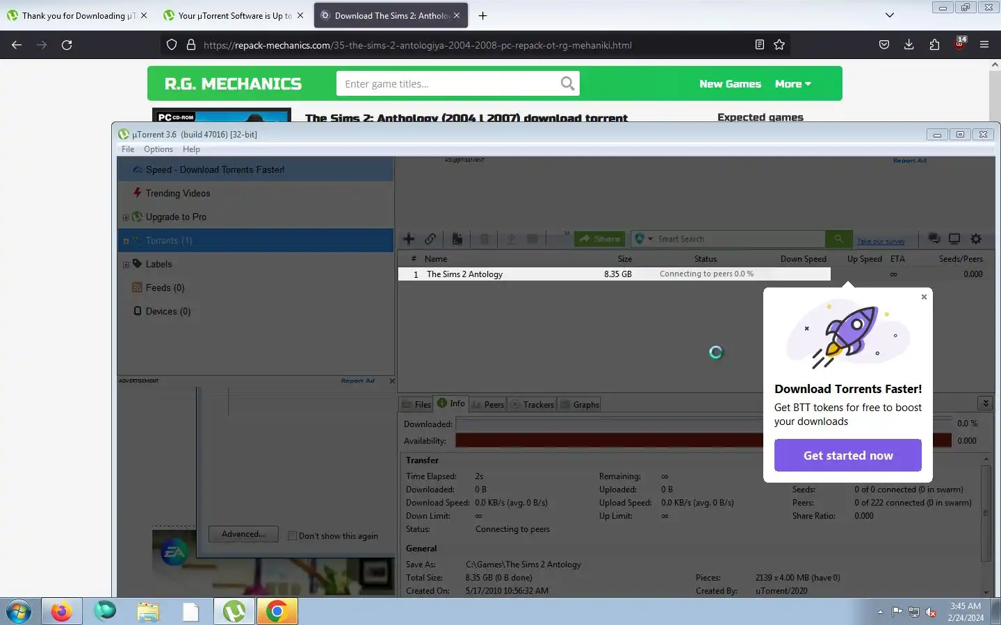Click 'Get started now' button
The height and width of the screenshot is (625, 1001).
(x=848, y=456)
